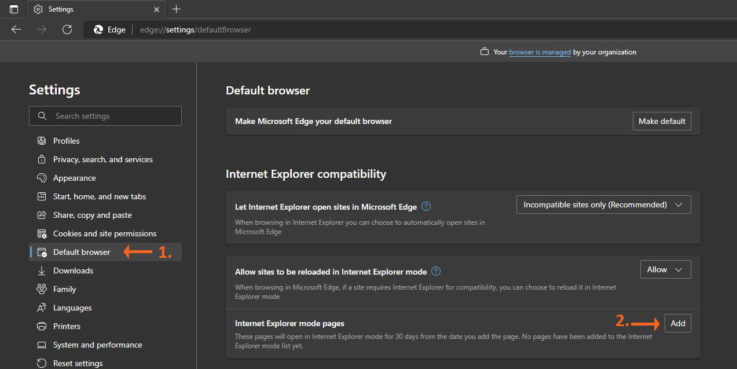Viewport: 737px width, 369px height.
Task: Click the help icon beside Internet Explorer open sites
Action: tap(426, 206)
